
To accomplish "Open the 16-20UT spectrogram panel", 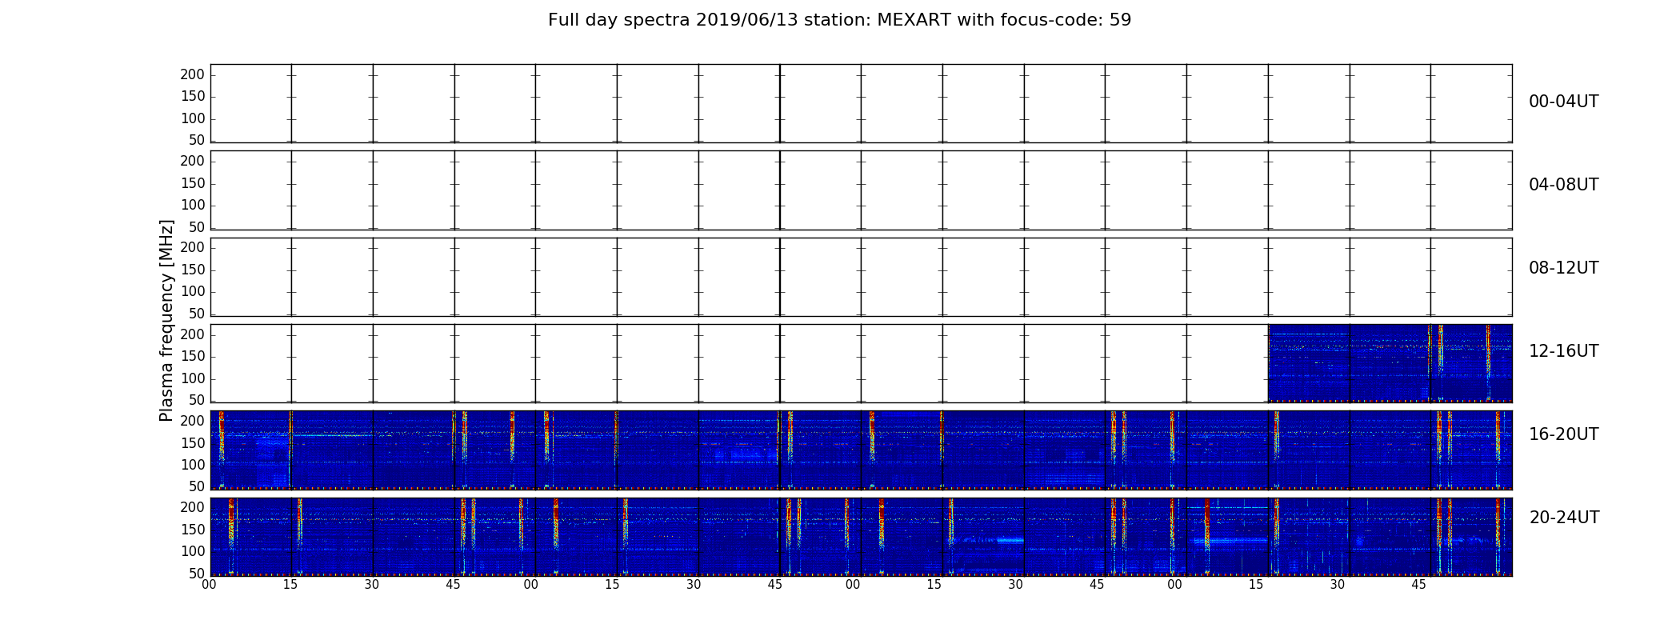I will click(861, 450).
